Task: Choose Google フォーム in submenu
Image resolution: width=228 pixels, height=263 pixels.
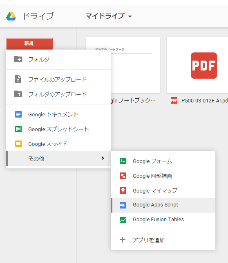Action: pos(163,161)
